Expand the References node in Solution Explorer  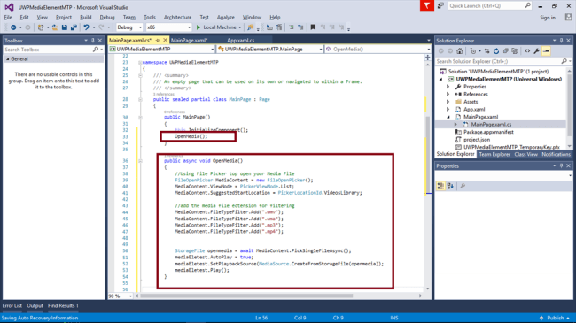448,95
